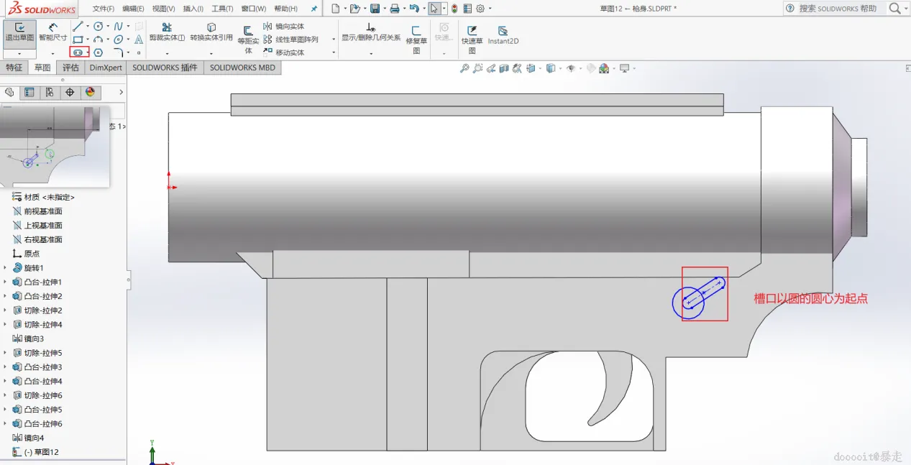This screenshot has height=465, width=911.
Task: Switch to the 特征 tab
Action: (14, 68)
